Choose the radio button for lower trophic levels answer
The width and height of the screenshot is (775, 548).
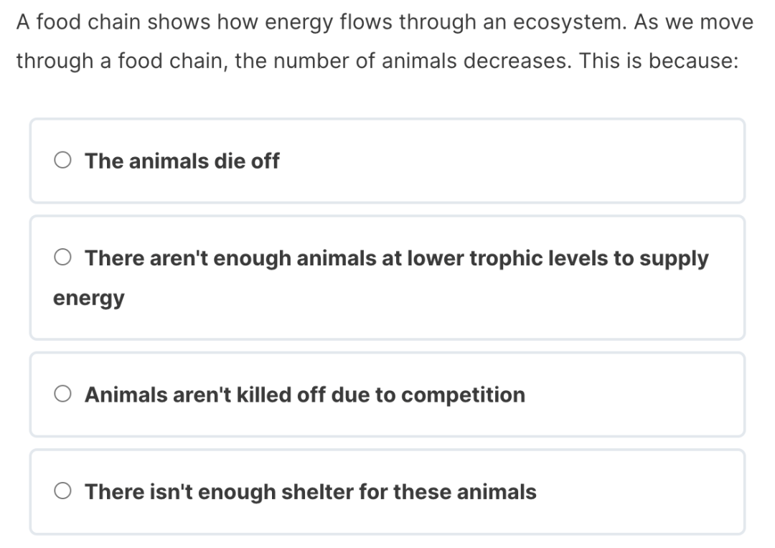63,258
